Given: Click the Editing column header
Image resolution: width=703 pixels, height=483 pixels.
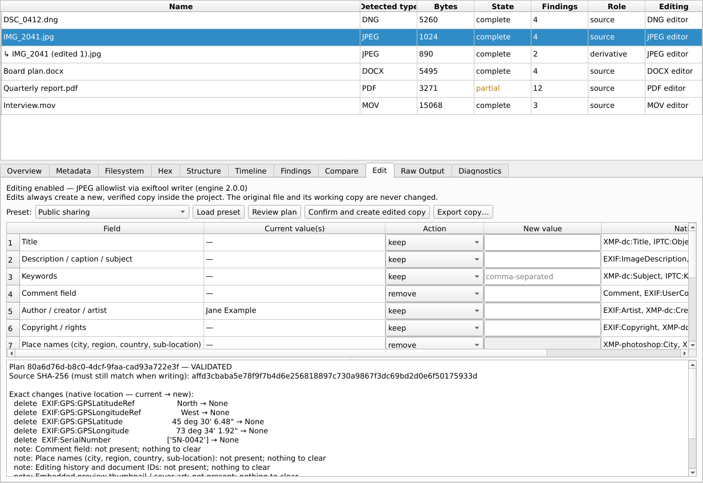Looking at the screenshot, I should point(673,6).
